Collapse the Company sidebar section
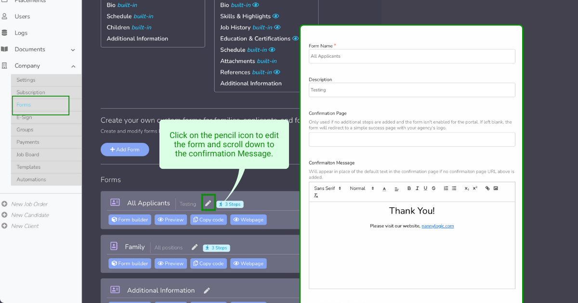This screenshot has width=578, height=303. click(73, 66)
